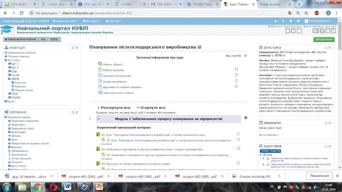Click the green book icon of lesson Л2
342x192 pixels.
[x=98, y=149]
